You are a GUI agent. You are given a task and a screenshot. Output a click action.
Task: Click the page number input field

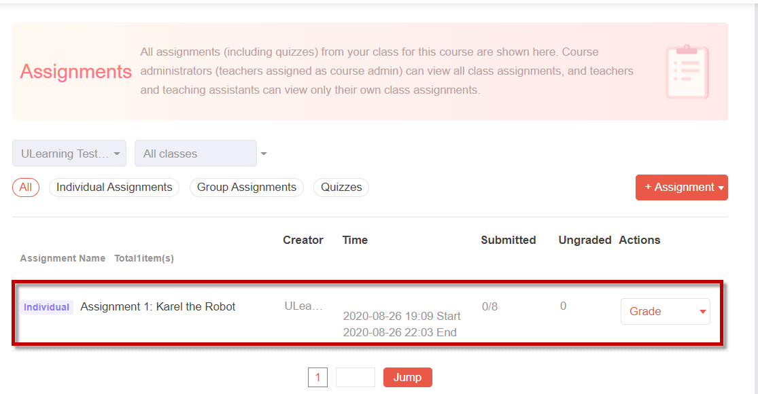point(356,377)
